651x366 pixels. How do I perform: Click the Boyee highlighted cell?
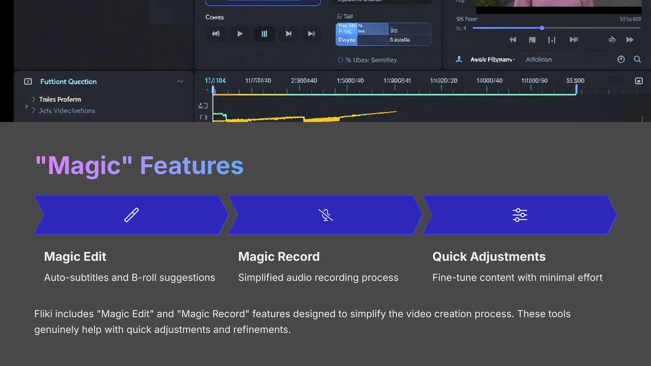point(347,40)
